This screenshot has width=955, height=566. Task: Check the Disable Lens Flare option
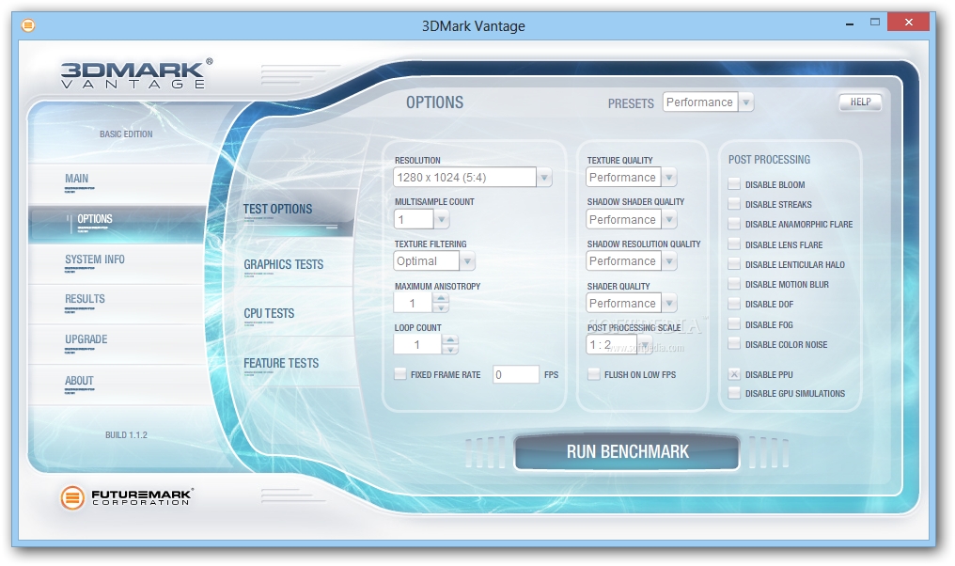click(x=734, y=244)
